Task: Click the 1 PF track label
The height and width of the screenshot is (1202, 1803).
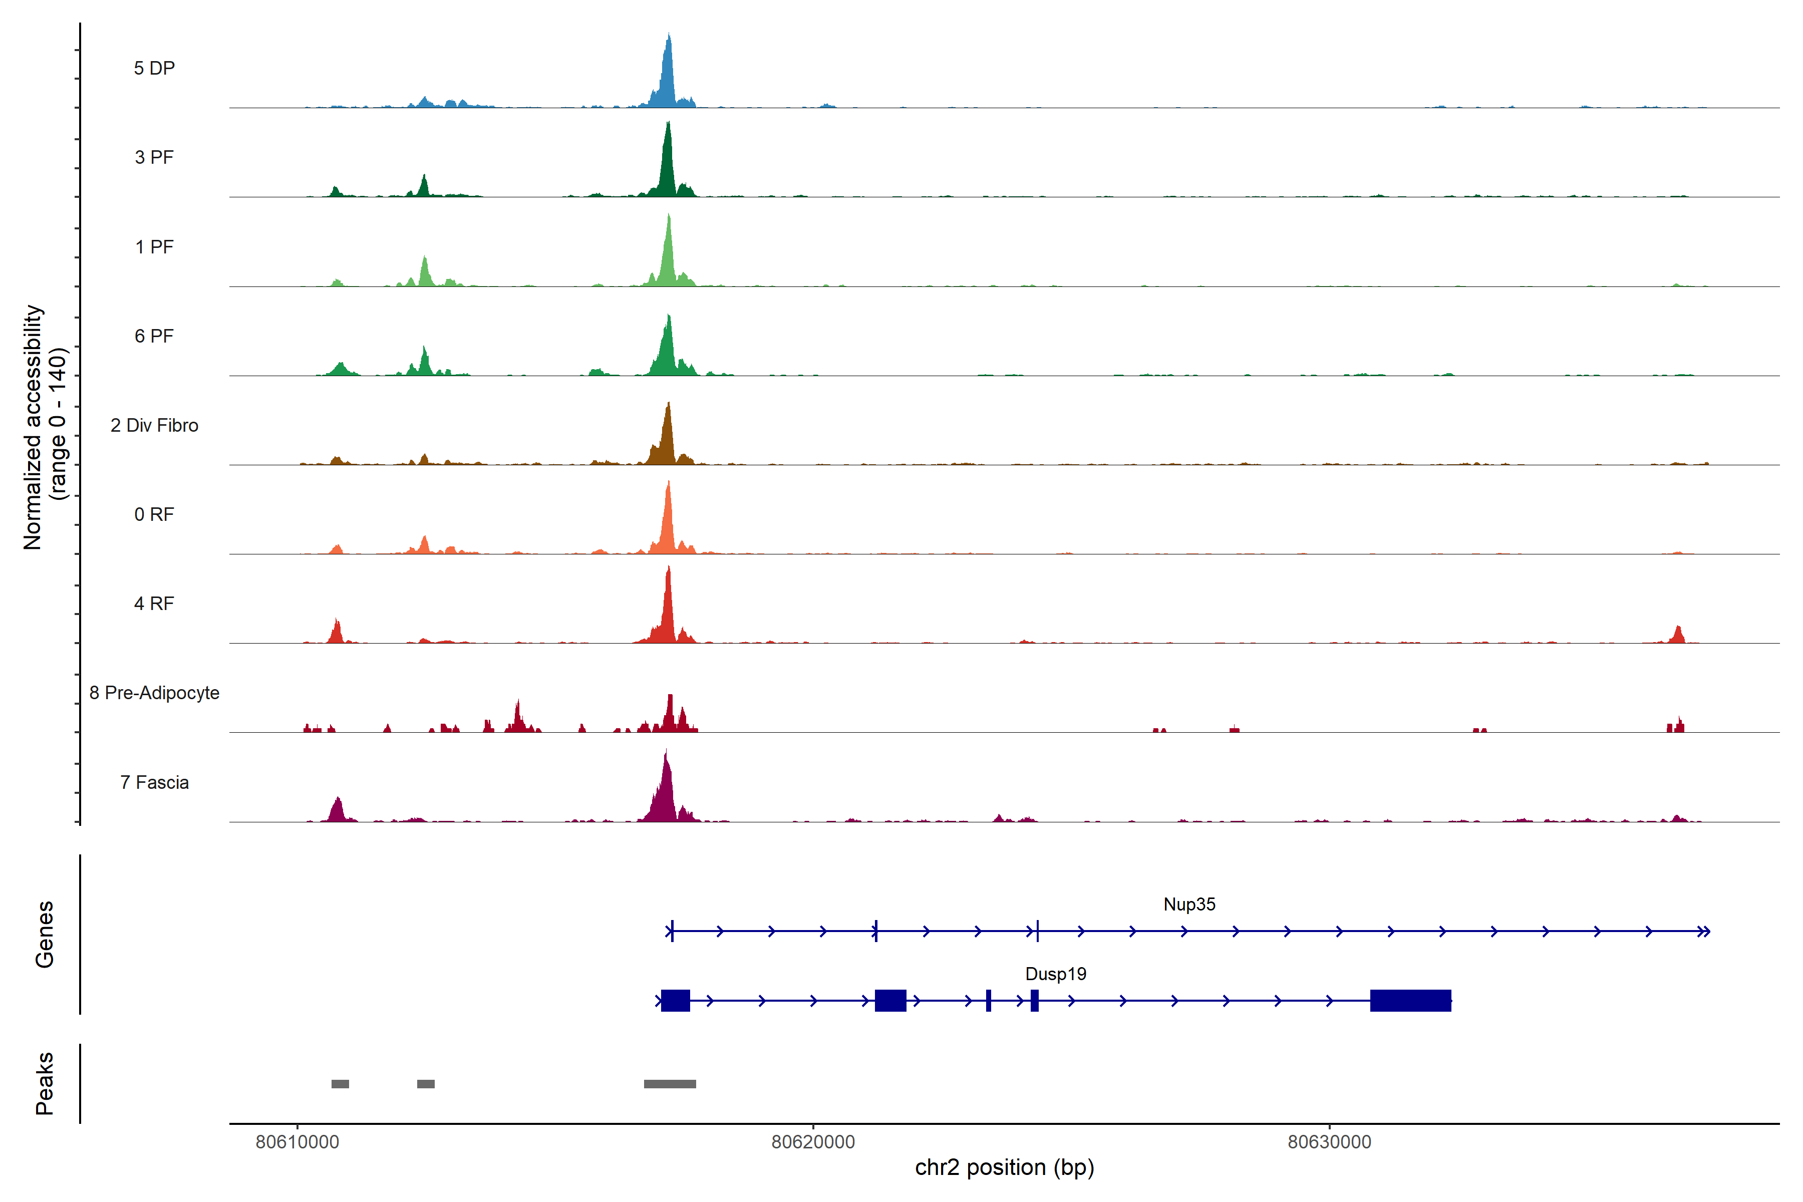Action: coord(154,247)
